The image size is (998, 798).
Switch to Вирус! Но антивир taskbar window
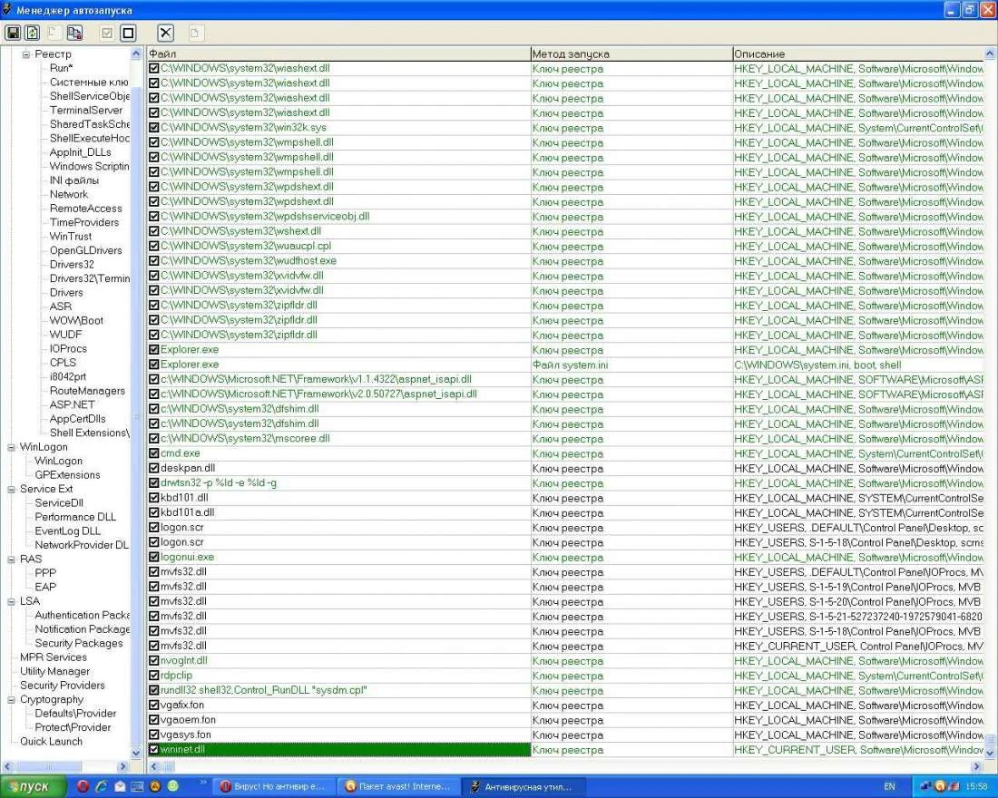tap(272, 786)
